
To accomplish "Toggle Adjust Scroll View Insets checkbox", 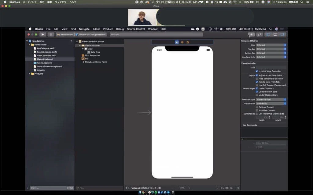I will point(257,76).
